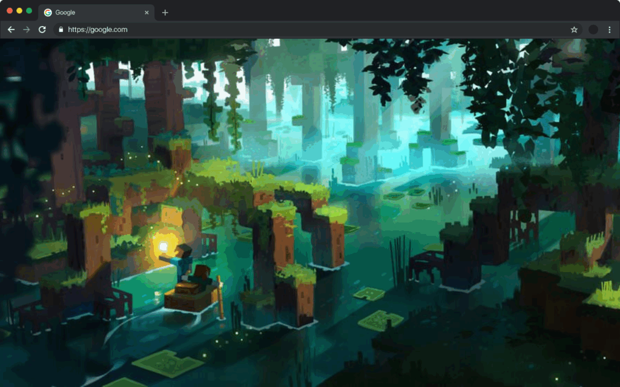Navigate back using the back arrow
620x387 pixels.
click(x=11, y=29)
